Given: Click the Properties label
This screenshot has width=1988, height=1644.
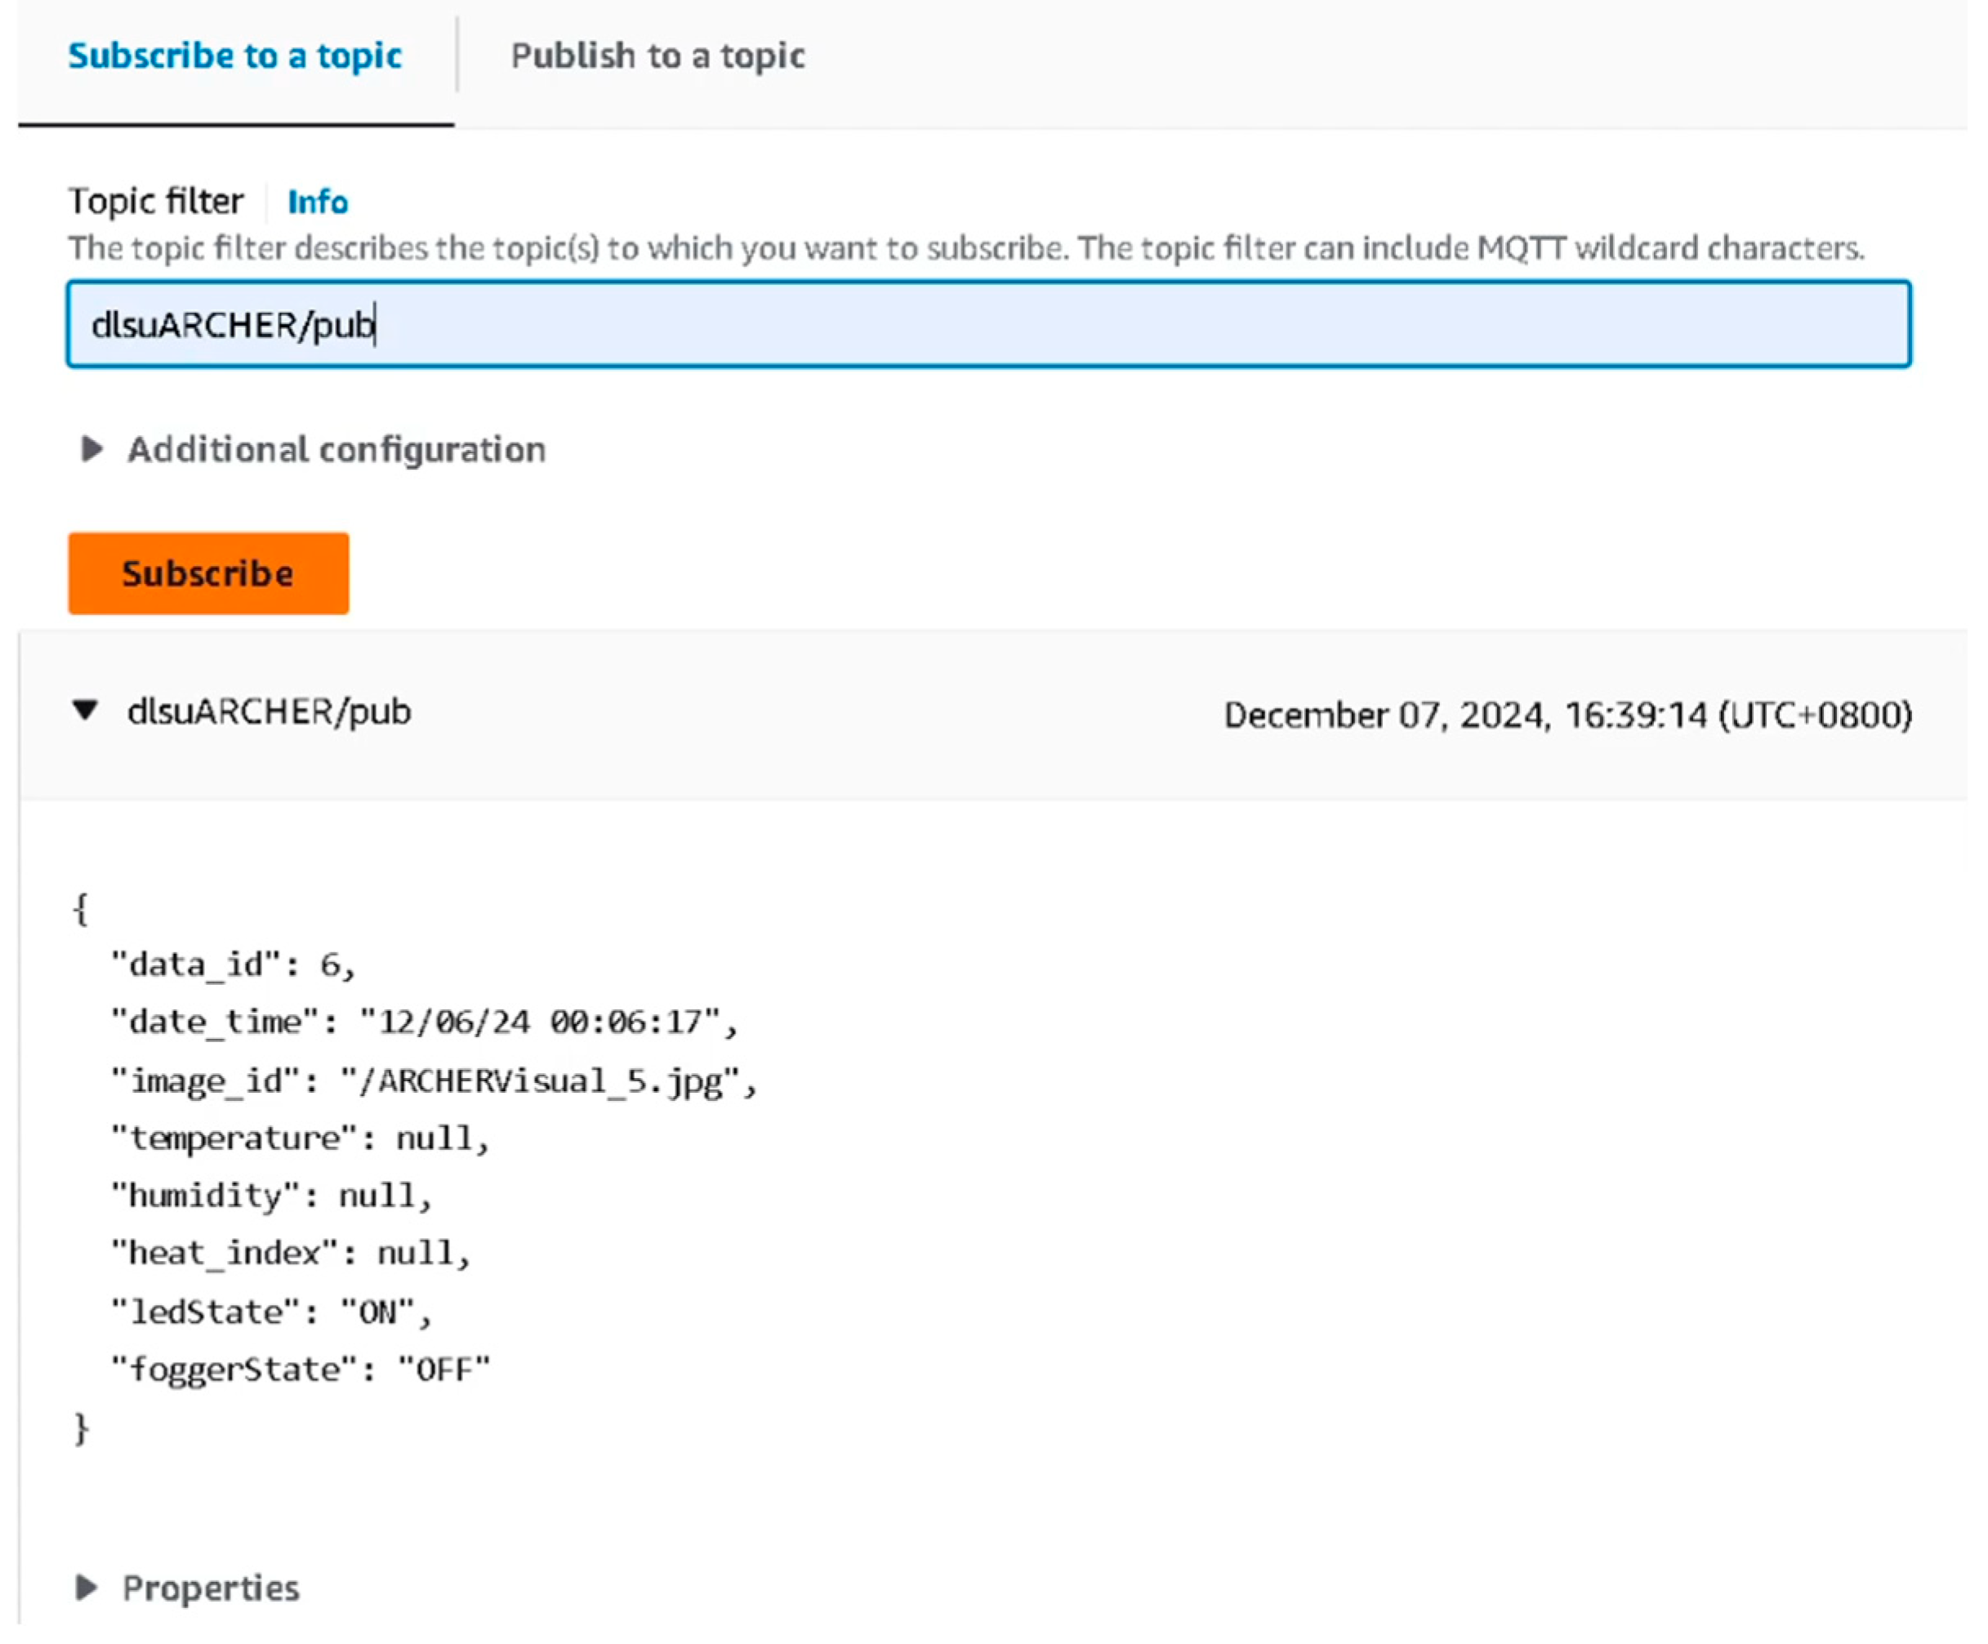Looking at the screenshot, I should (x=210, y=1587).
